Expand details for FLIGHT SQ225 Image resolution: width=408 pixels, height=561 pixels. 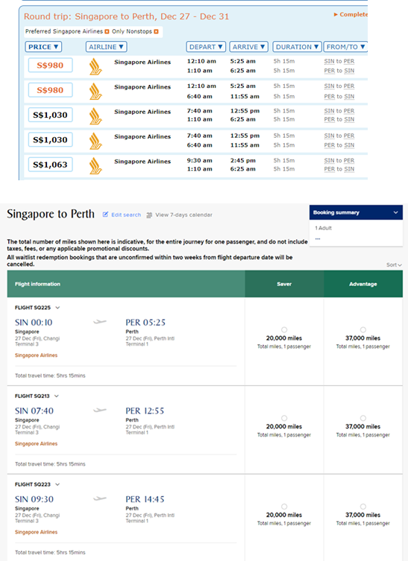[57, 308]
